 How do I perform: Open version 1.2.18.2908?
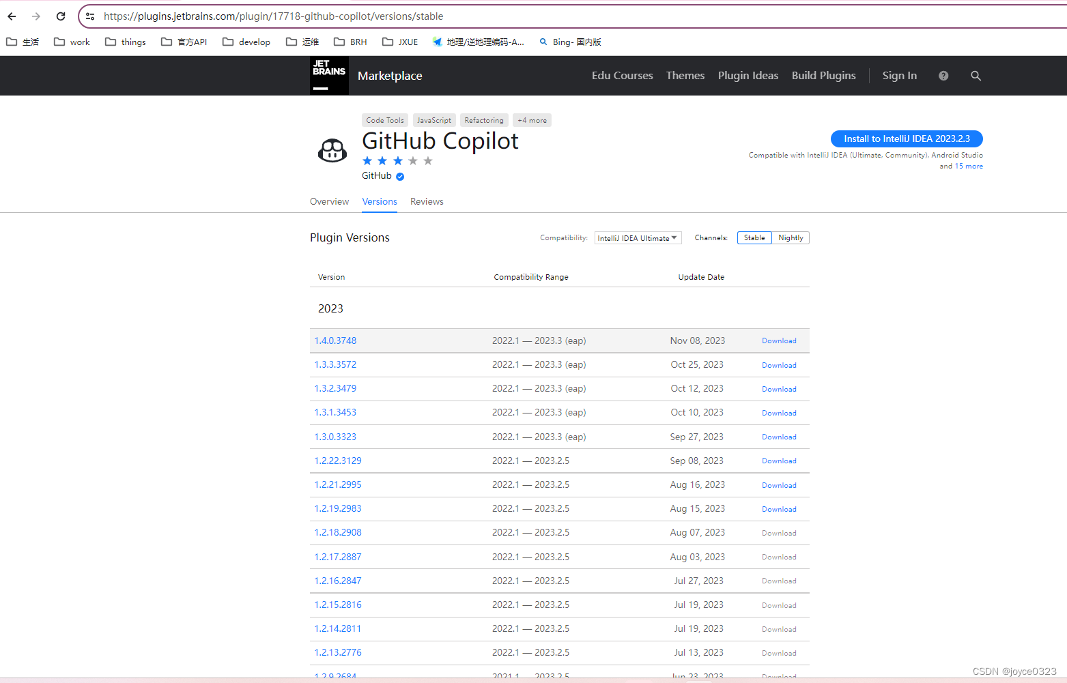[x=338, y=532]
